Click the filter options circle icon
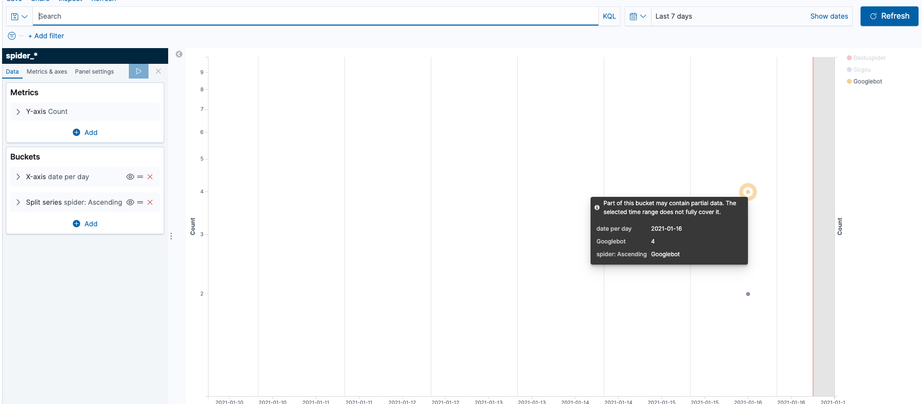 pos(12,36)
